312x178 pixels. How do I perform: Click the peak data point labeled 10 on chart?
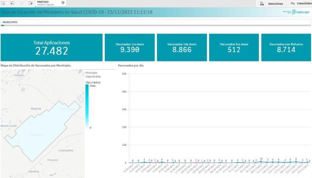261,161
